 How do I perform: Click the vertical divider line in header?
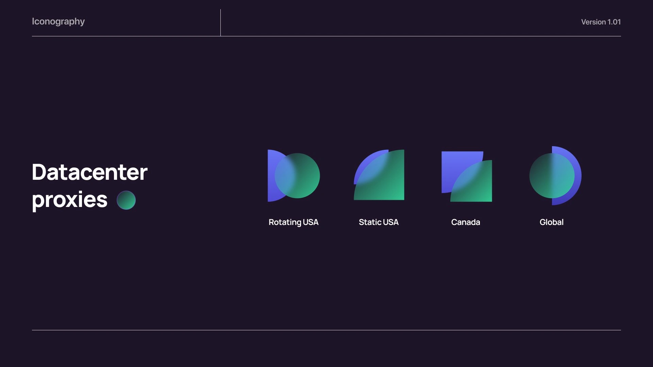pos(220,23)
